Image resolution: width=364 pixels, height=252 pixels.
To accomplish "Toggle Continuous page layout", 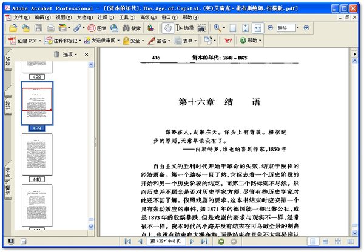I will (x=325, y=242).
